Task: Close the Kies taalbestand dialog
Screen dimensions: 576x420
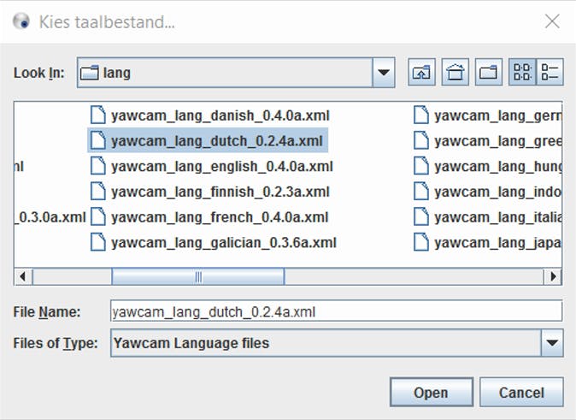Action: pos(553,21)
